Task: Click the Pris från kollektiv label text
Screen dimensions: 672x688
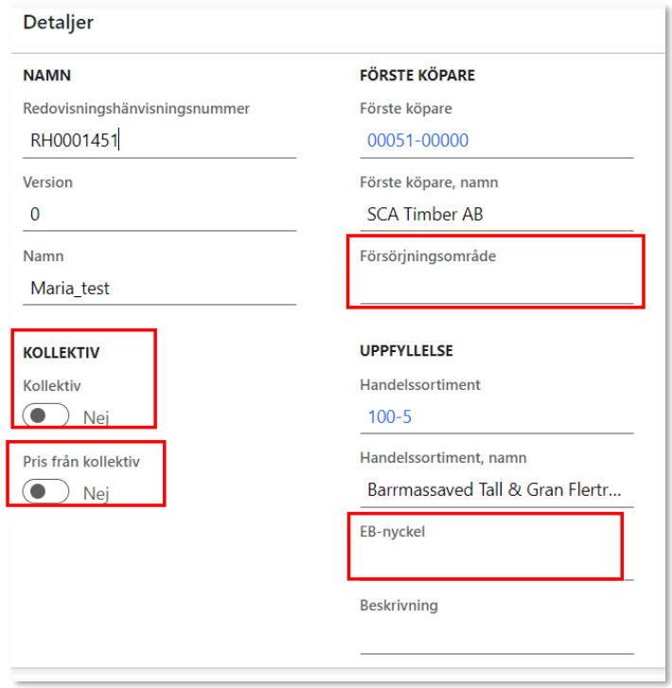Action: (81, 462)
